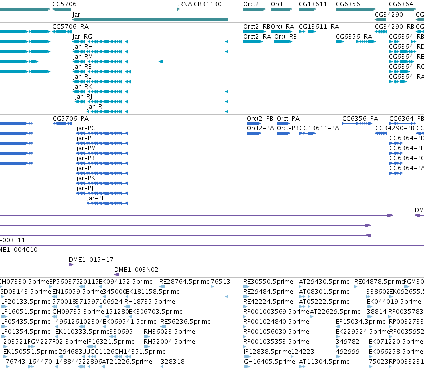This screenshot has height=369, width=424.
Task: Select the jar-RB transcript
Action: point(102,72)
